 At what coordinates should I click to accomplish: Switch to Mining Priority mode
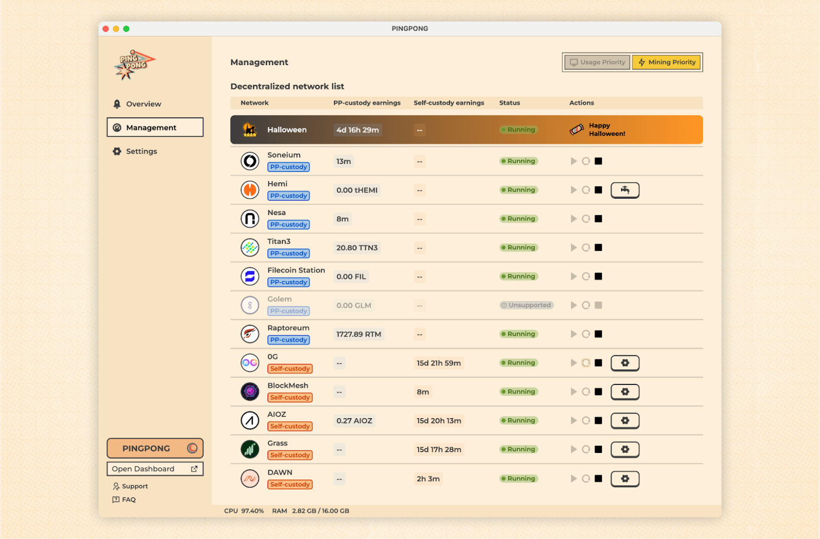tap(666, 62)
